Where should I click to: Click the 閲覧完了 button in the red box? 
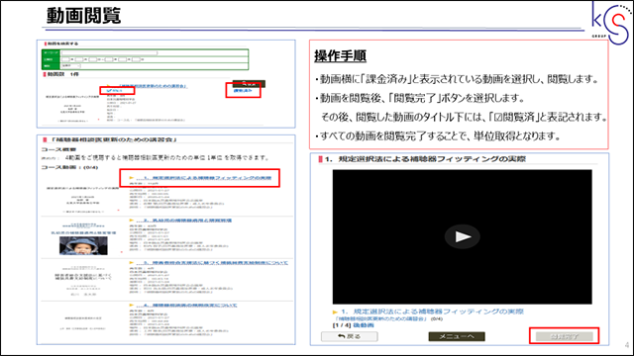tap(565, 336)
